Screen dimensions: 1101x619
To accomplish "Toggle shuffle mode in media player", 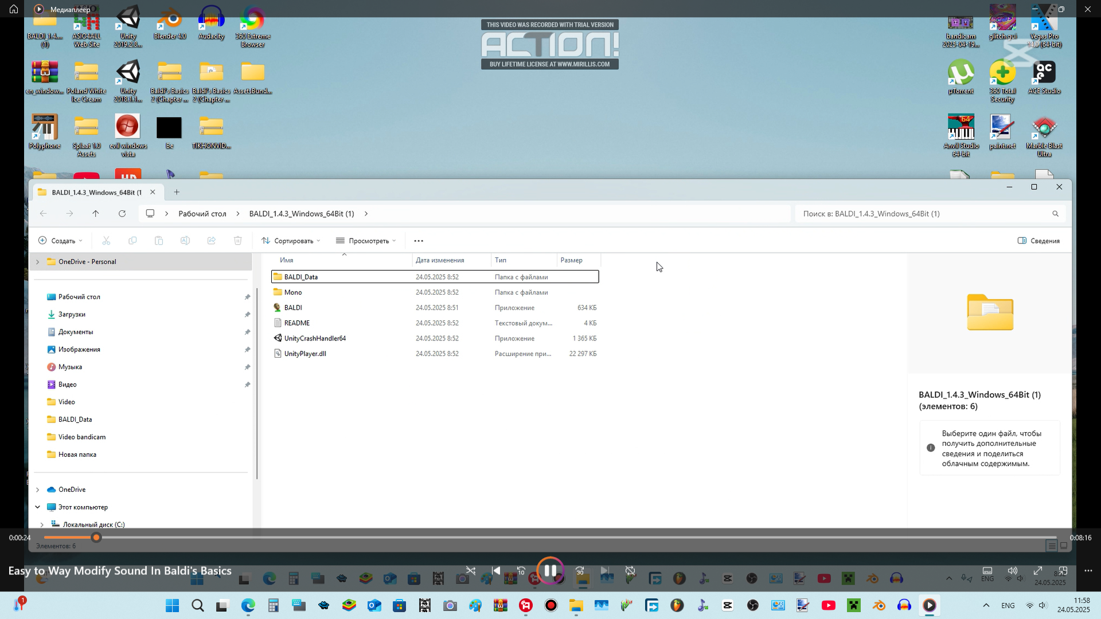I will click(x=471, y=571).
